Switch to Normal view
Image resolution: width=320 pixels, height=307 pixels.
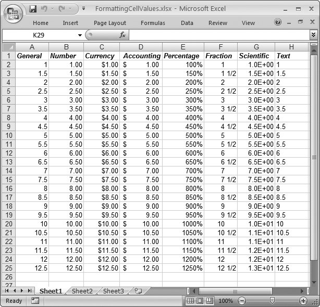coord(191,301)
